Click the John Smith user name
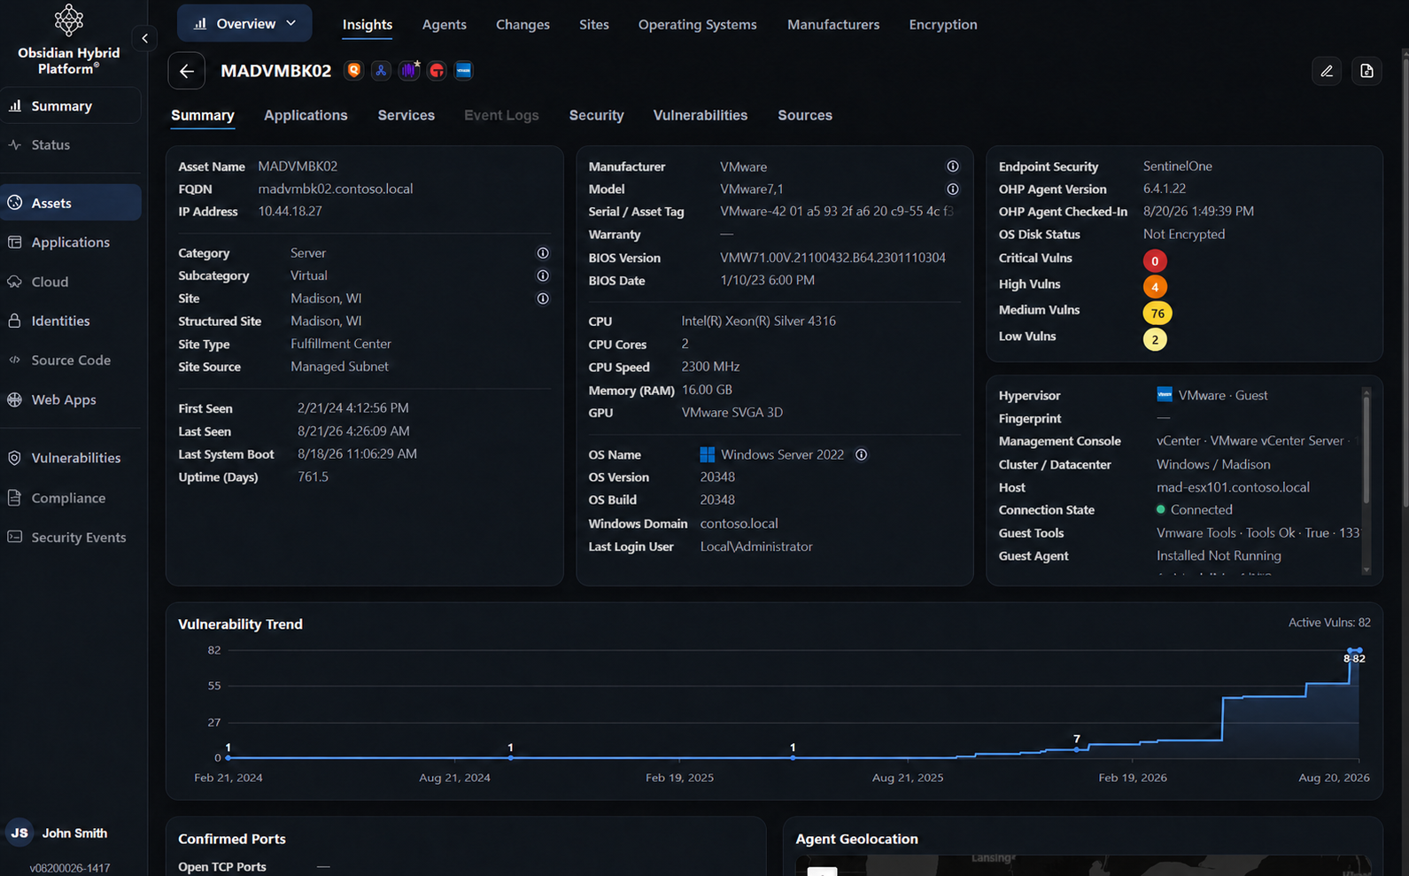1409x876 pixels. (74, 833)
